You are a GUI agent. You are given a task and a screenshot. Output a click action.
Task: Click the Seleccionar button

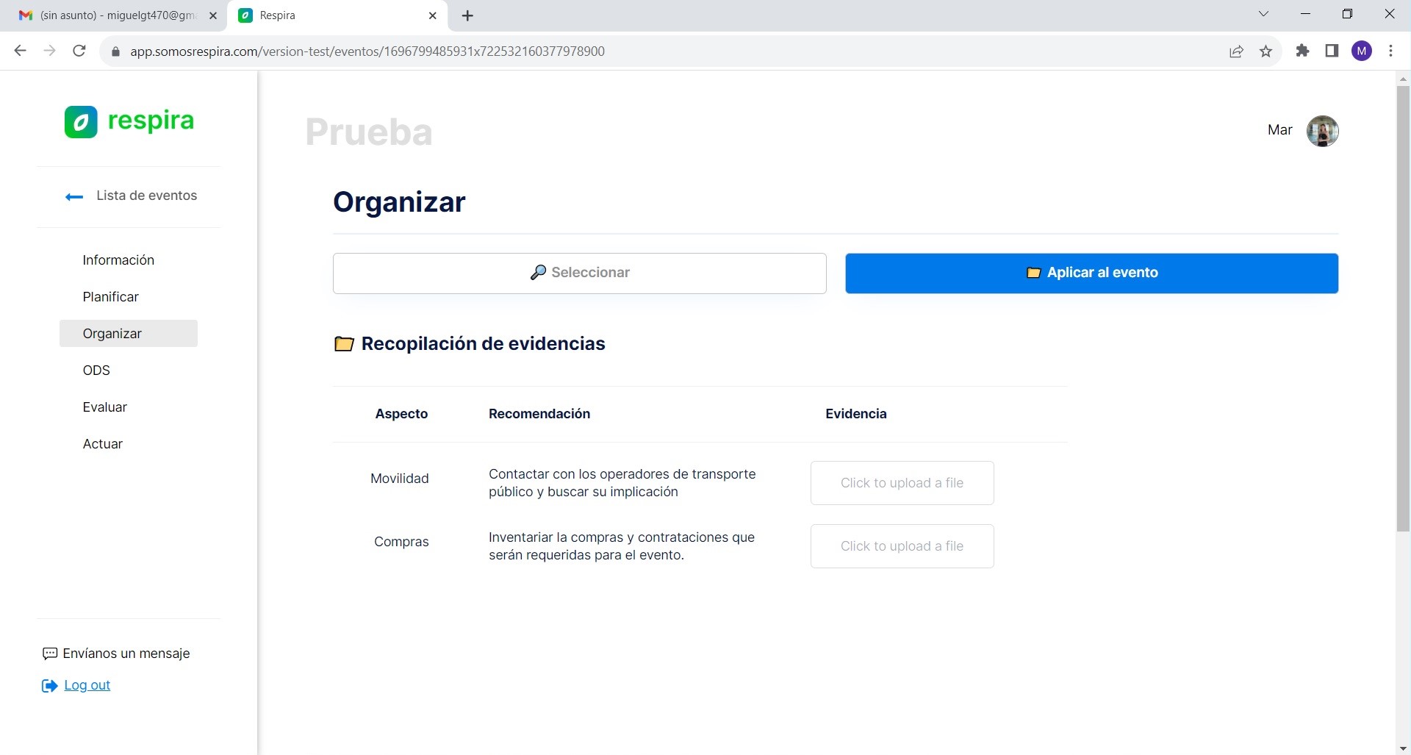(580, 273)
